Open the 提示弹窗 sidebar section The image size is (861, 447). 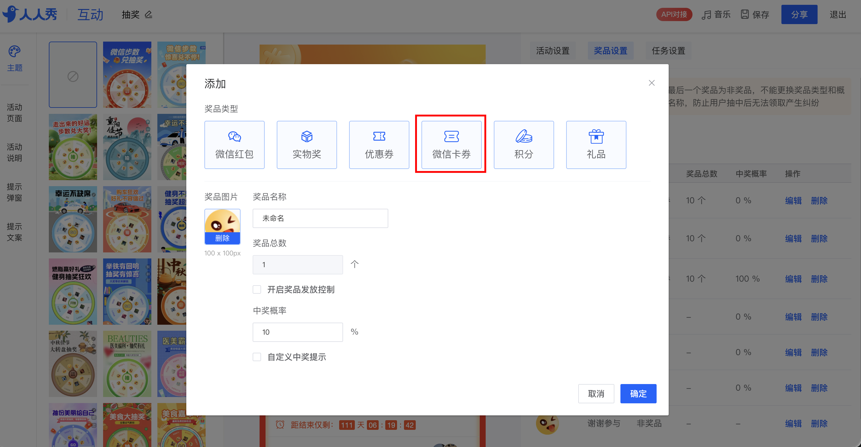coord(14,192)
